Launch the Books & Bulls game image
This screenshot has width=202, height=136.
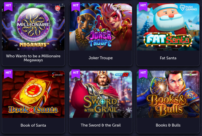pos(168,94)
